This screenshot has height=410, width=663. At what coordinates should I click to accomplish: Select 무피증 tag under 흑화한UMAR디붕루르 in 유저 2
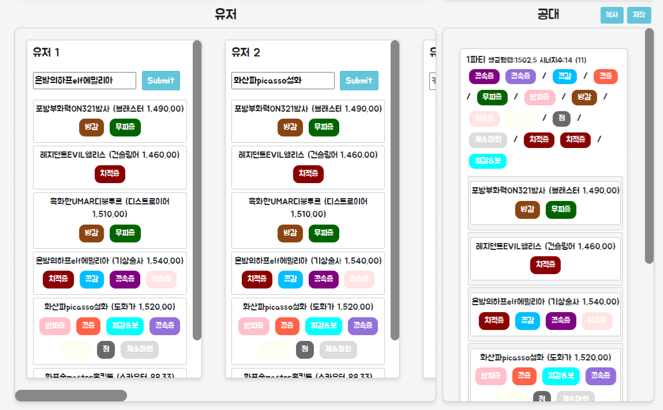pos(324,233)
